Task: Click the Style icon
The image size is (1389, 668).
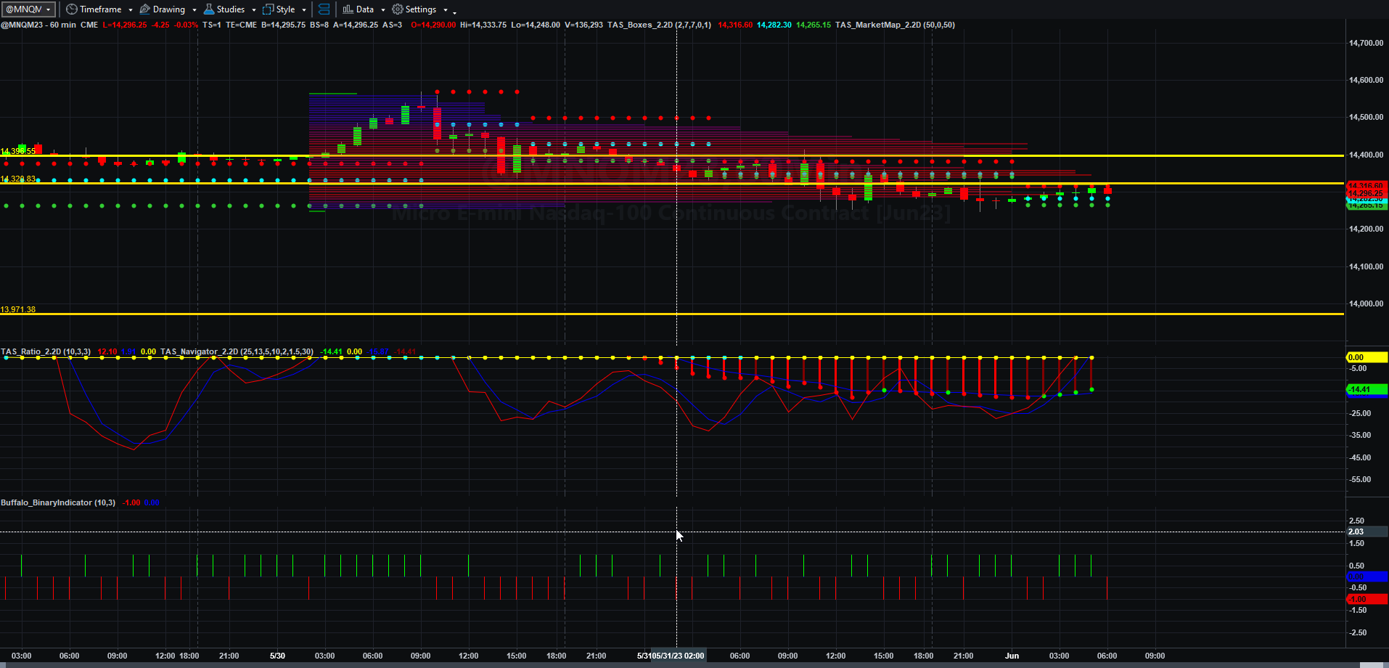Action: point(269,9)
